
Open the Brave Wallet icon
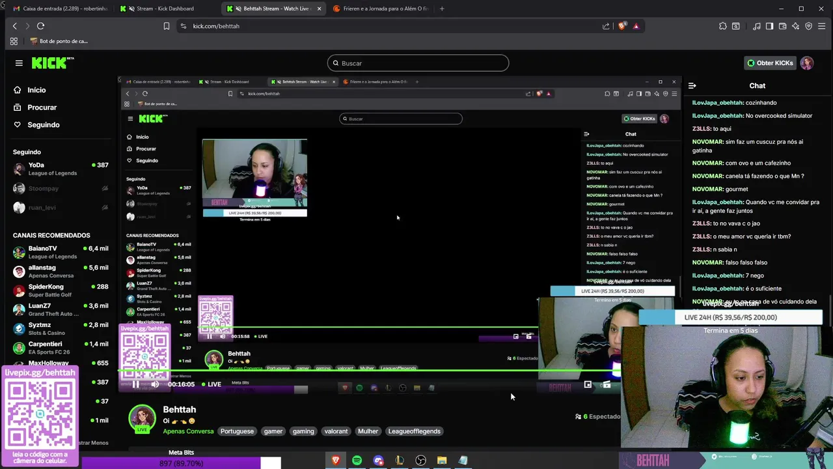coord(783,26)
